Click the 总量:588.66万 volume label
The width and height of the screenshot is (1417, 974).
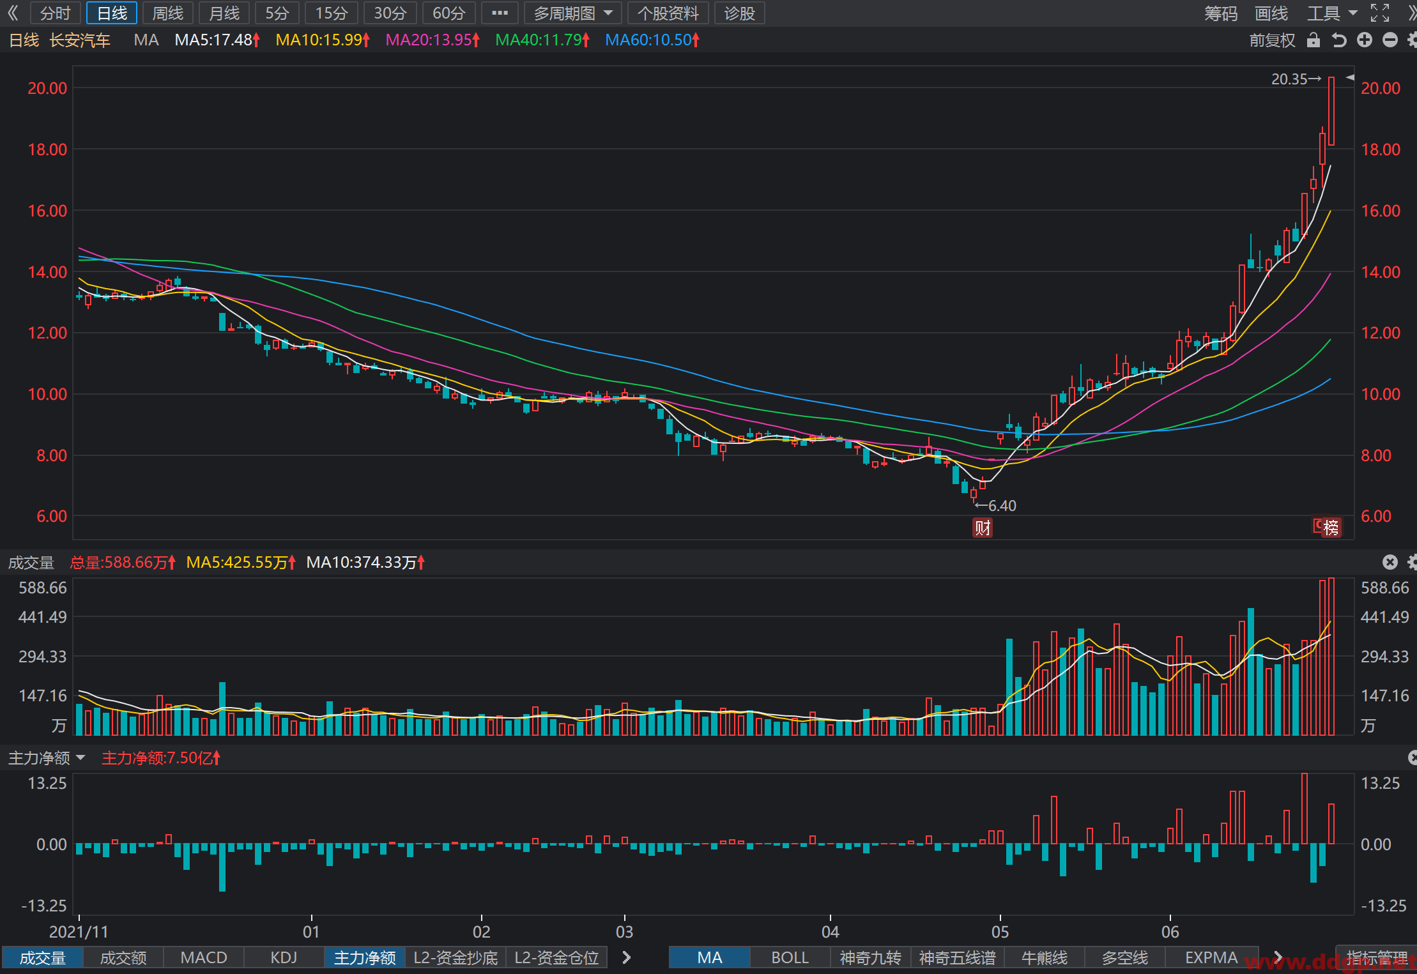[123, 562]
